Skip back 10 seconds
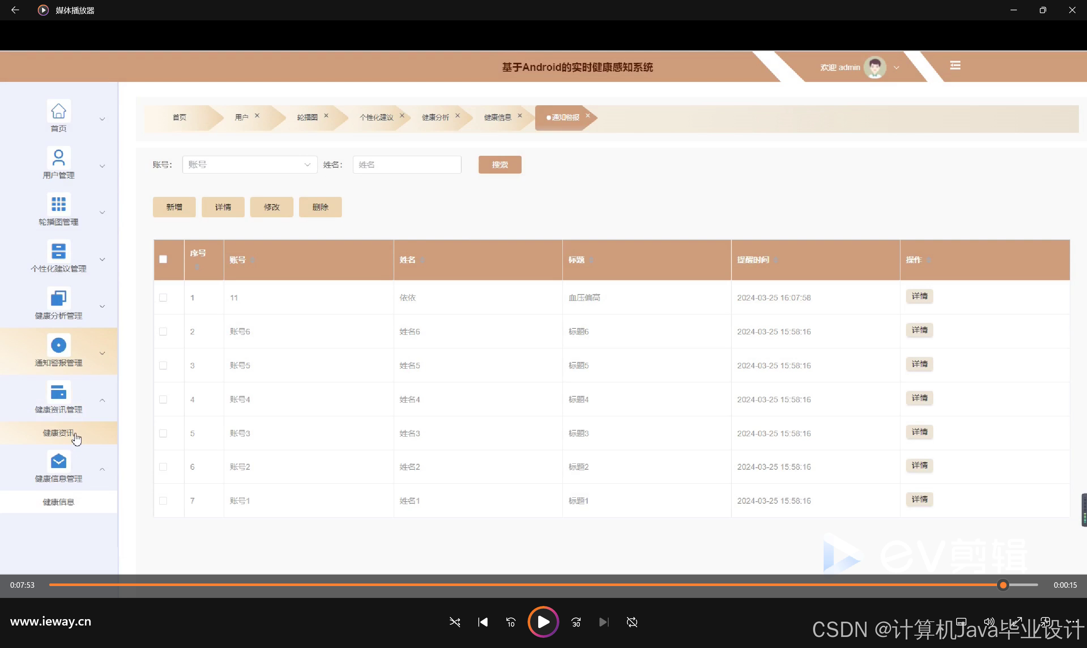 click(x=511, y=622)
